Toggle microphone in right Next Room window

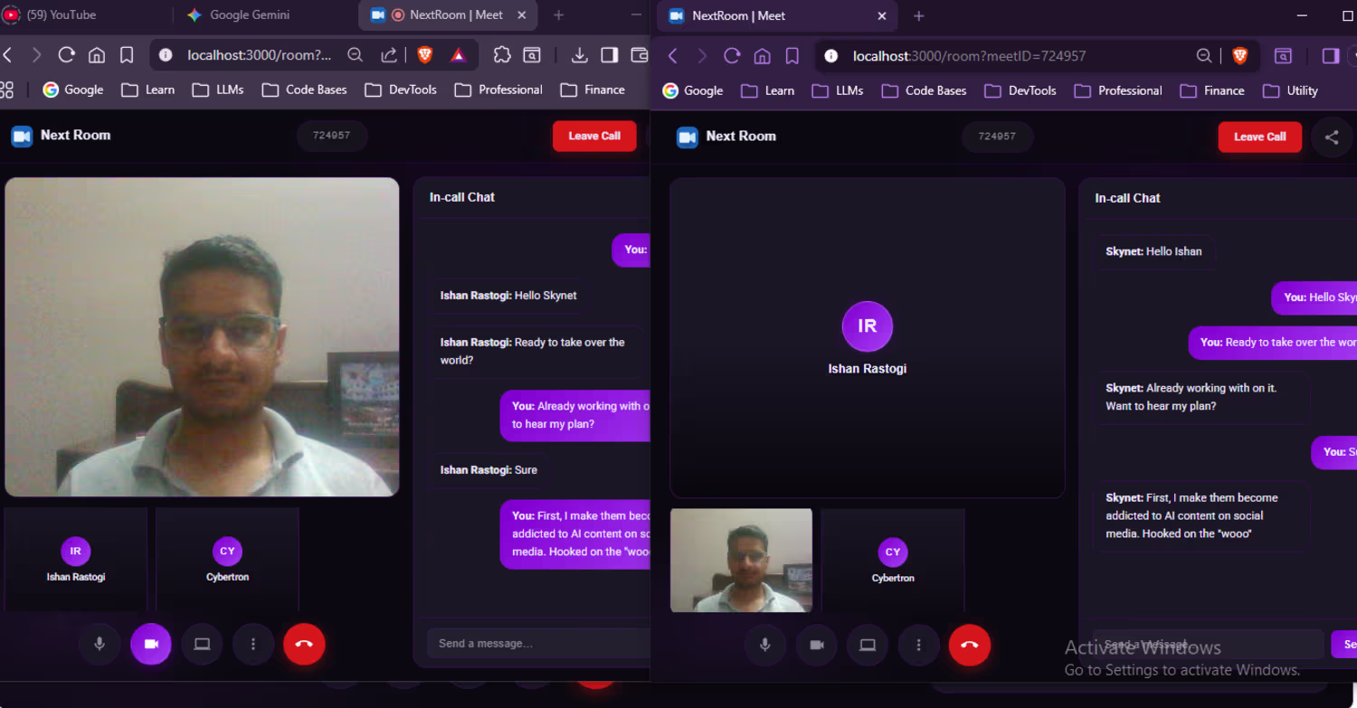click(765, 646)
